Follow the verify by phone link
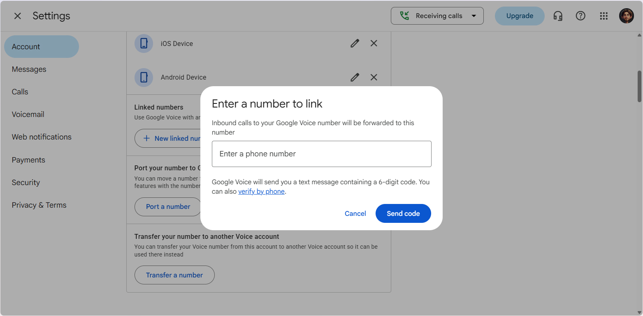This screenshot has width=643, height=316. tap(262, 191)
